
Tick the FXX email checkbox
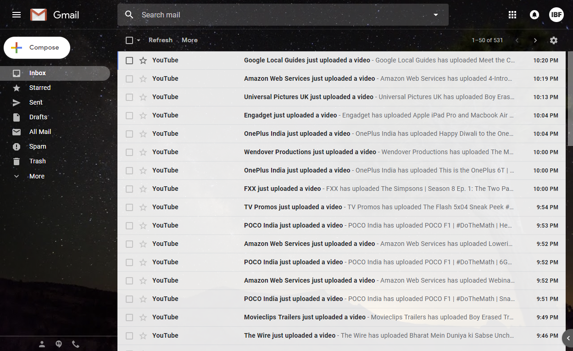tap(129, 189)
